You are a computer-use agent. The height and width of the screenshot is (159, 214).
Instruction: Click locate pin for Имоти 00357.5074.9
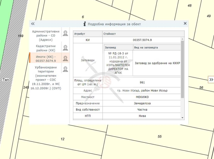[65, 58]
